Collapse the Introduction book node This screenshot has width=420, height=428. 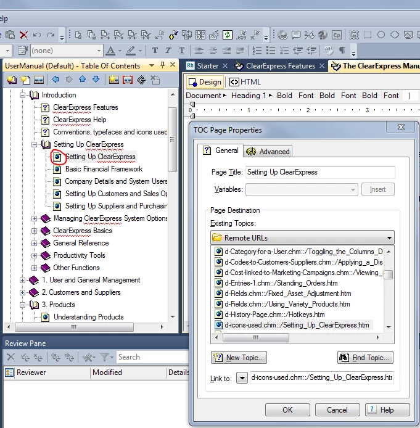(x=23, y=95)
